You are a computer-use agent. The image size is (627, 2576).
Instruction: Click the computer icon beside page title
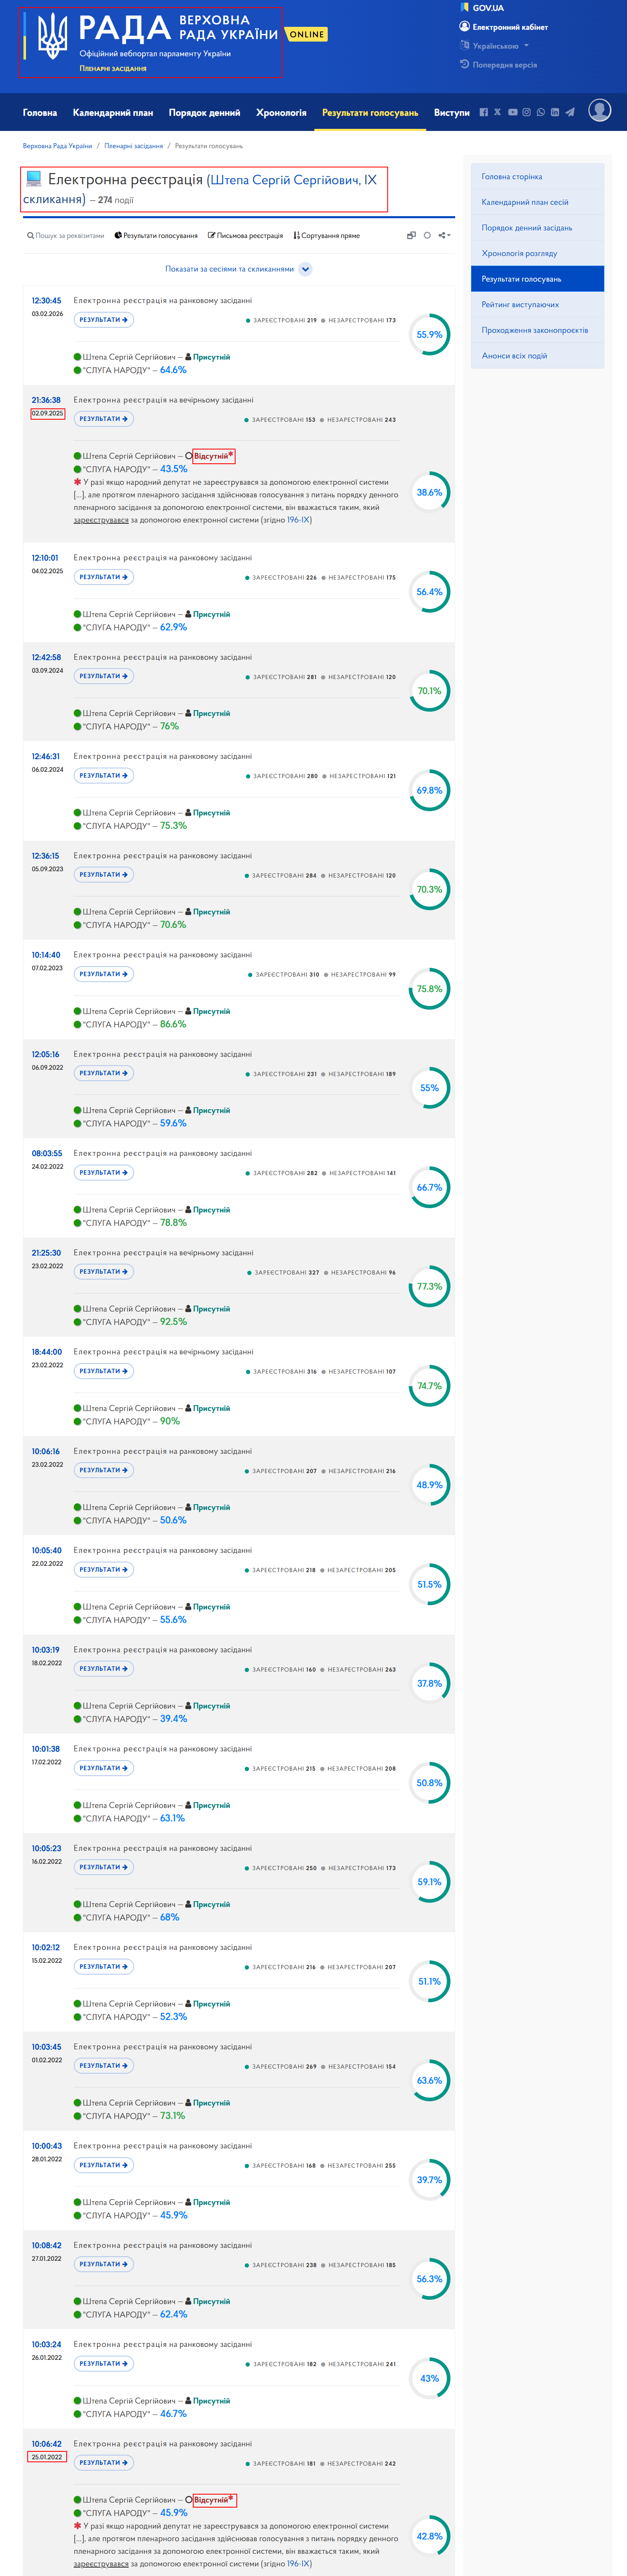tap(34, 179)
